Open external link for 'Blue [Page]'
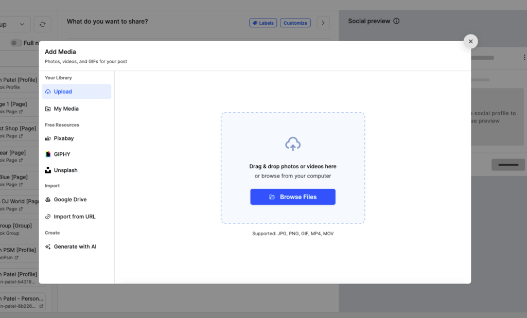The image size is (527, 318). click(21, 185)
